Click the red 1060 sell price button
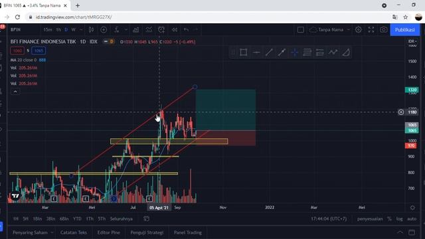The width and height of the screenshot is (425, 239). 17,50
